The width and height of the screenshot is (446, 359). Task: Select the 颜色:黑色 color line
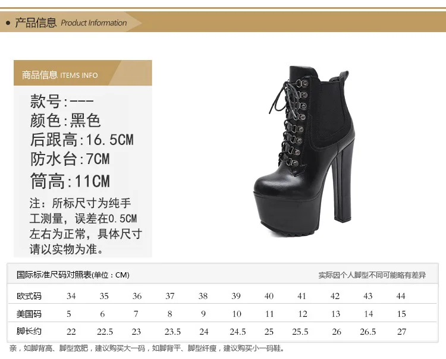[x=65, y=120]
